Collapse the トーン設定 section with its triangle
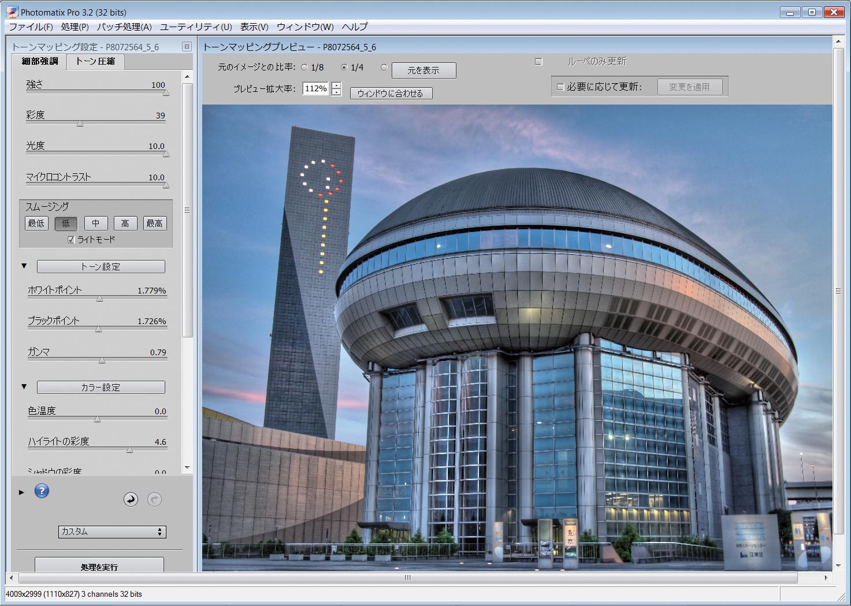The width and height of the screenshot is (851, 606). [x=24, y=266]
